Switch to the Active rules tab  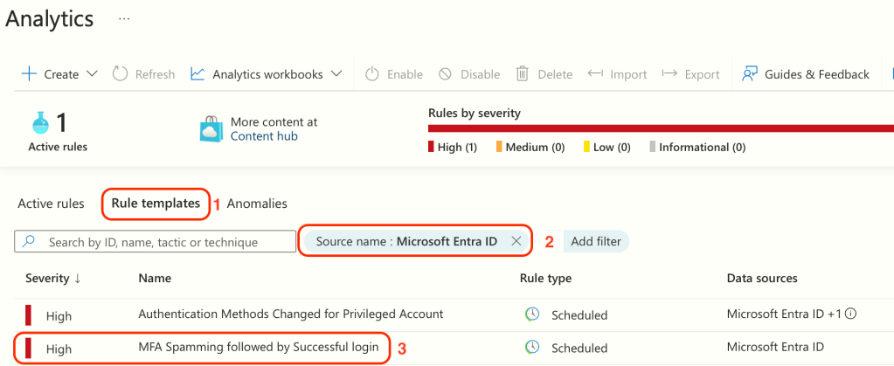(51, 204)
